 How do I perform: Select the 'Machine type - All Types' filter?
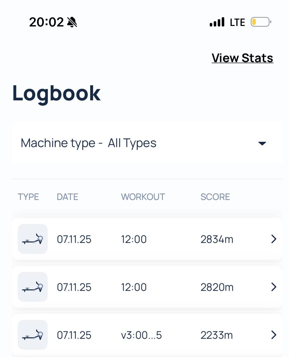click(x=88, y=143)
